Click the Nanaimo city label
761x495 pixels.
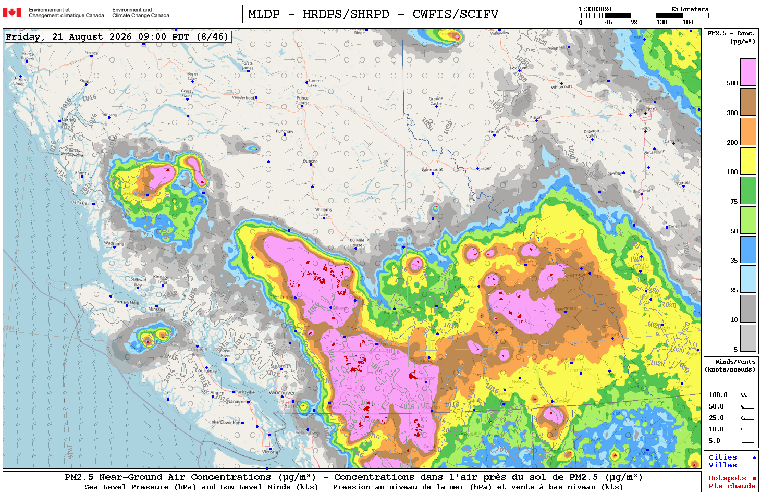click(x=237, y=402)
